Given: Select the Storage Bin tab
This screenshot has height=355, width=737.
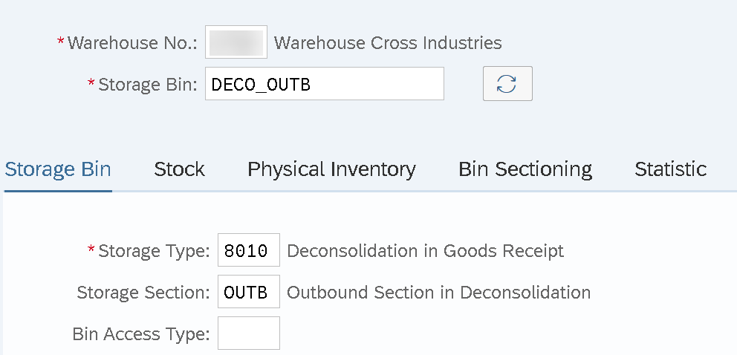Looking at the screenshot, I should (58, 169).
